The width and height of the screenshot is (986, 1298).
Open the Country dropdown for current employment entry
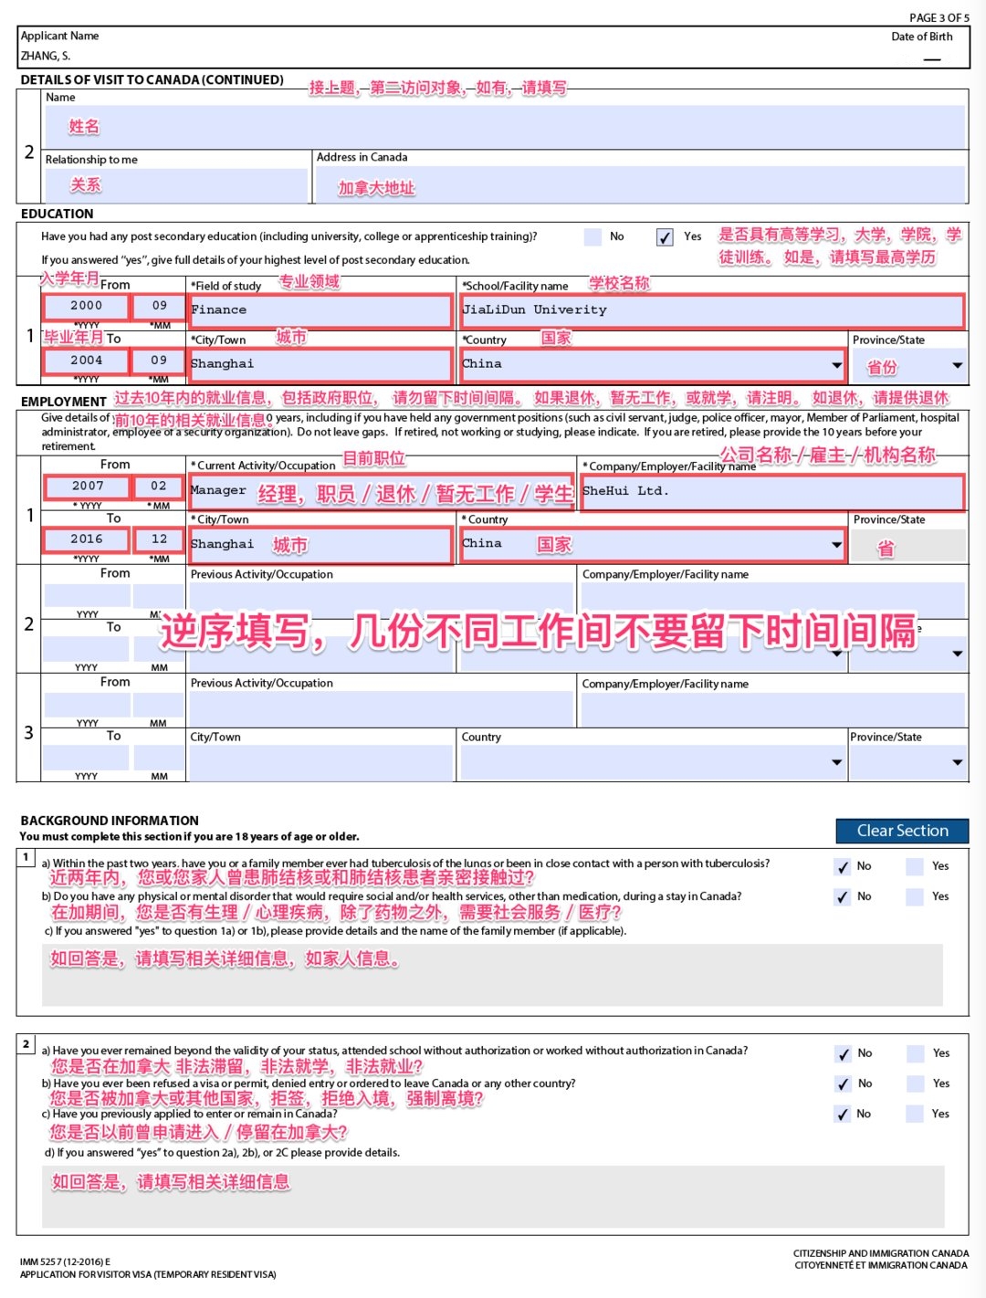[x=836, y=544]
